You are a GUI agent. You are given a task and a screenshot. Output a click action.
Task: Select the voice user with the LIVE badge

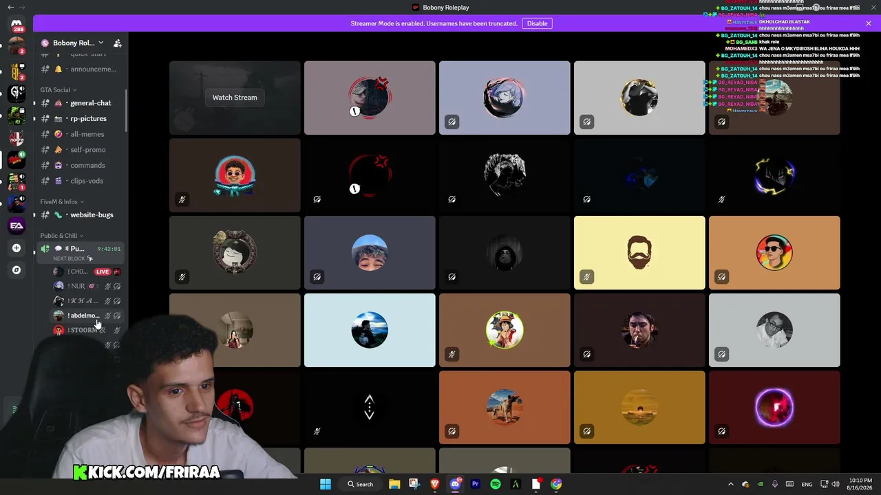pyautogui.click(x=87, y=272)
